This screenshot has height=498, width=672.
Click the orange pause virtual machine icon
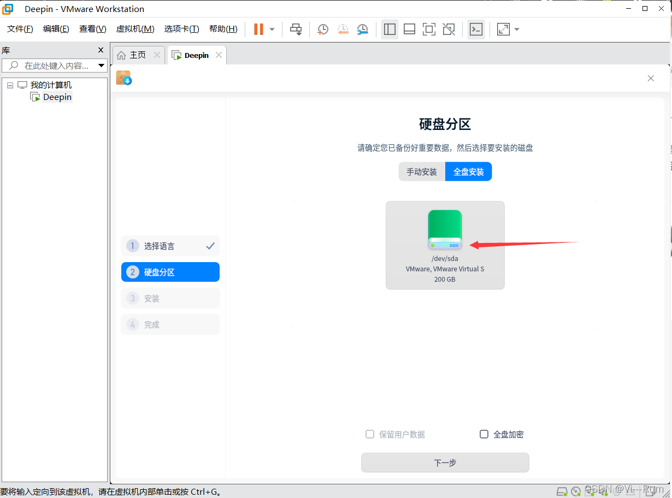pyautogui.click(x=258, y=29)
